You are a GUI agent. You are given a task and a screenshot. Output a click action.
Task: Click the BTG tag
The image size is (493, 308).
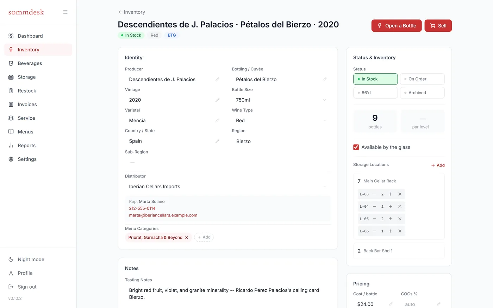(172, 35)
